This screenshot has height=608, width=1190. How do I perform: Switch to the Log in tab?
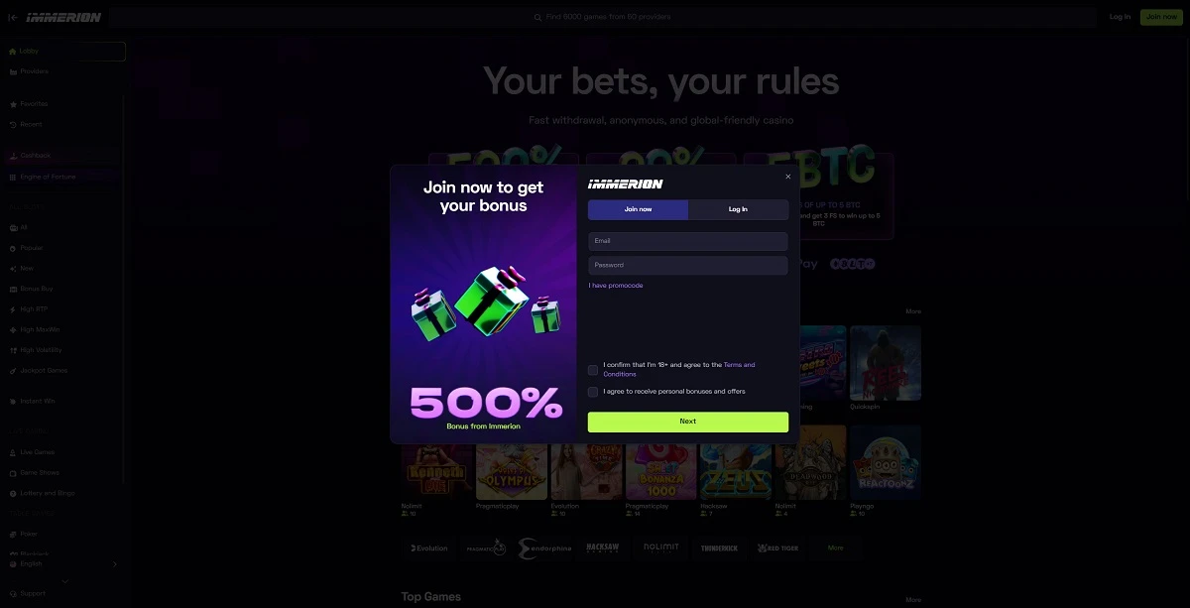coord(738,209)
